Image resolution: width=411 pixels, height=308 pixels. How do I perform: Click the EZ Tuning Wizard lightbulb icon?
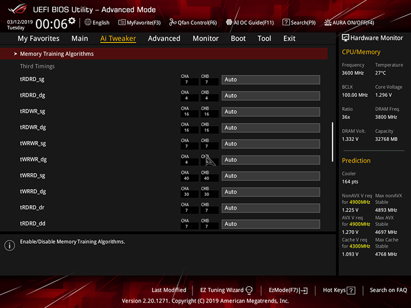(x=249, y=290)
